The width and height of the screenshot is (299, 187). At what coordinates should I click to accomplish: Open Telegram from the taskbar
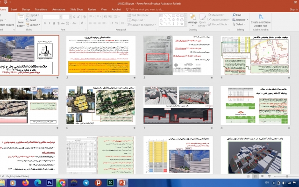click(x=86, y=183)
